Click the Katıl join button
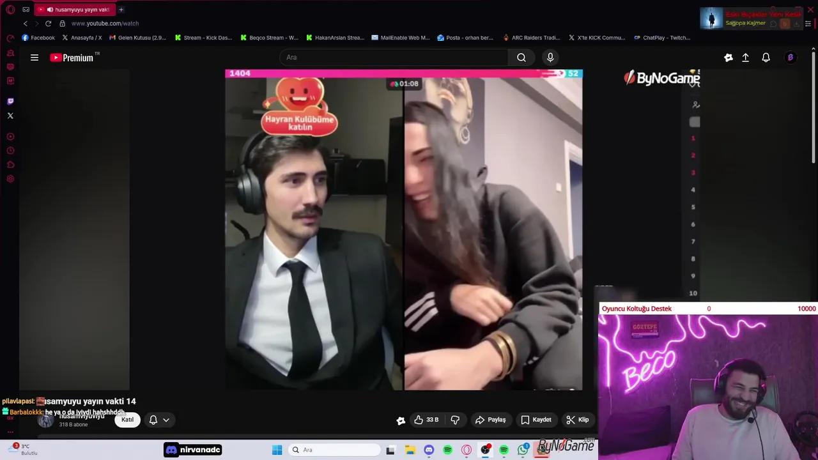 pos(128,420)
